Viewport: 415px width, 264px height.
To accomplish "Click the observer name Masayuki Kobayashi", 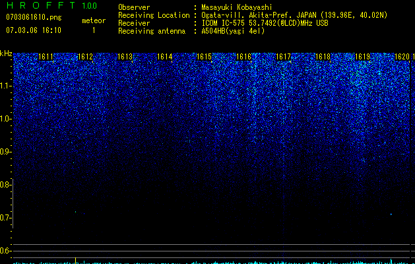I will [x=237, y=7].
